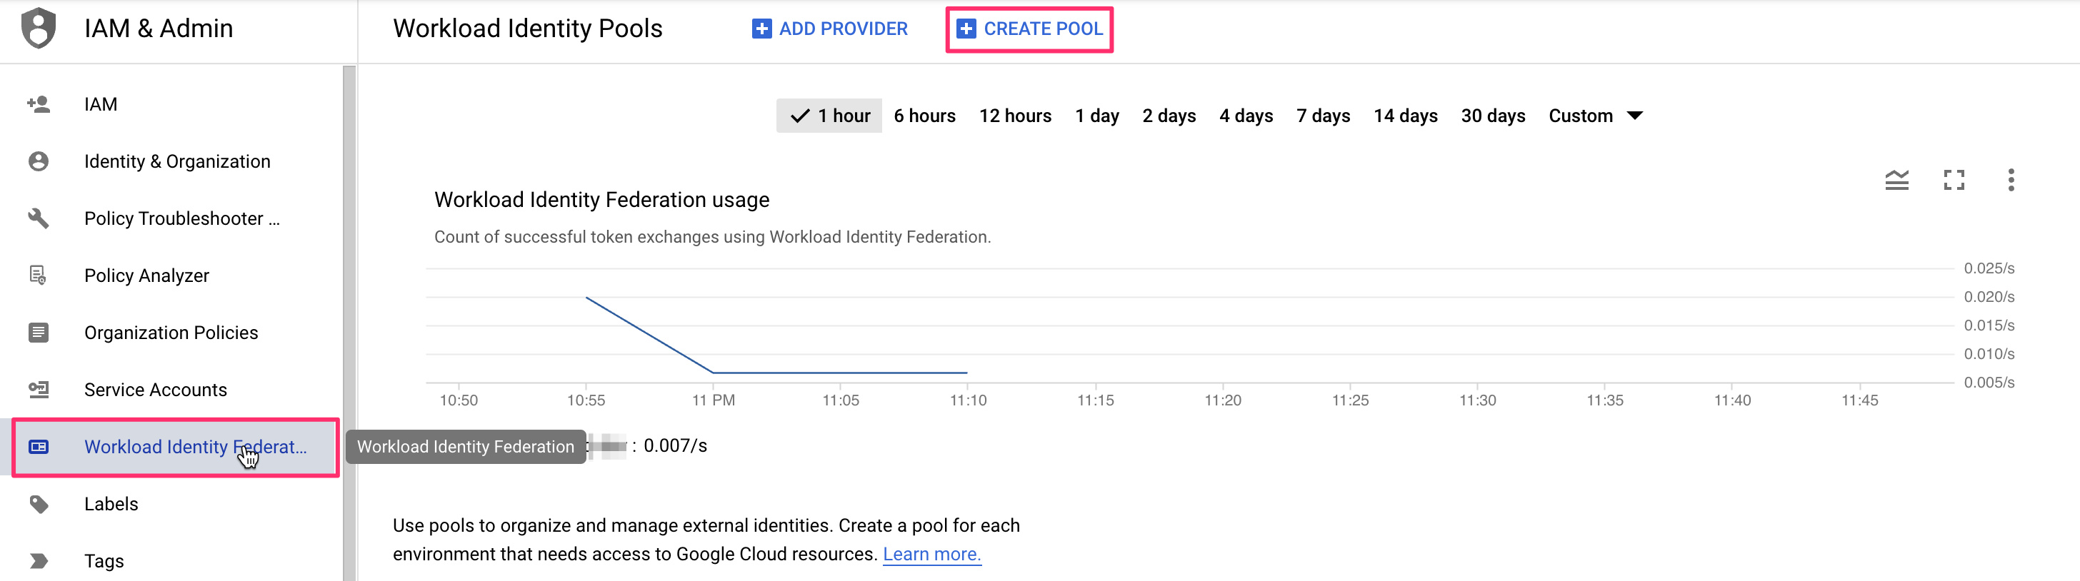Image resolution: width=2080 pixels, height=581 pixels.
Task: Open the Custom time range dropdown
Action: [1595, 116]
